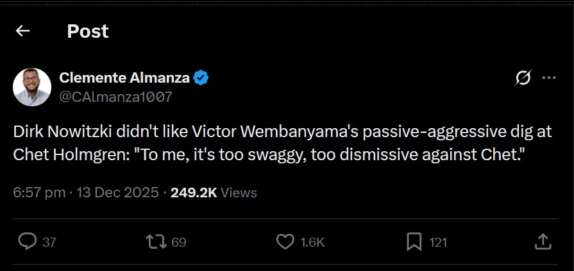Open the share post icon

tap(543, 242)
